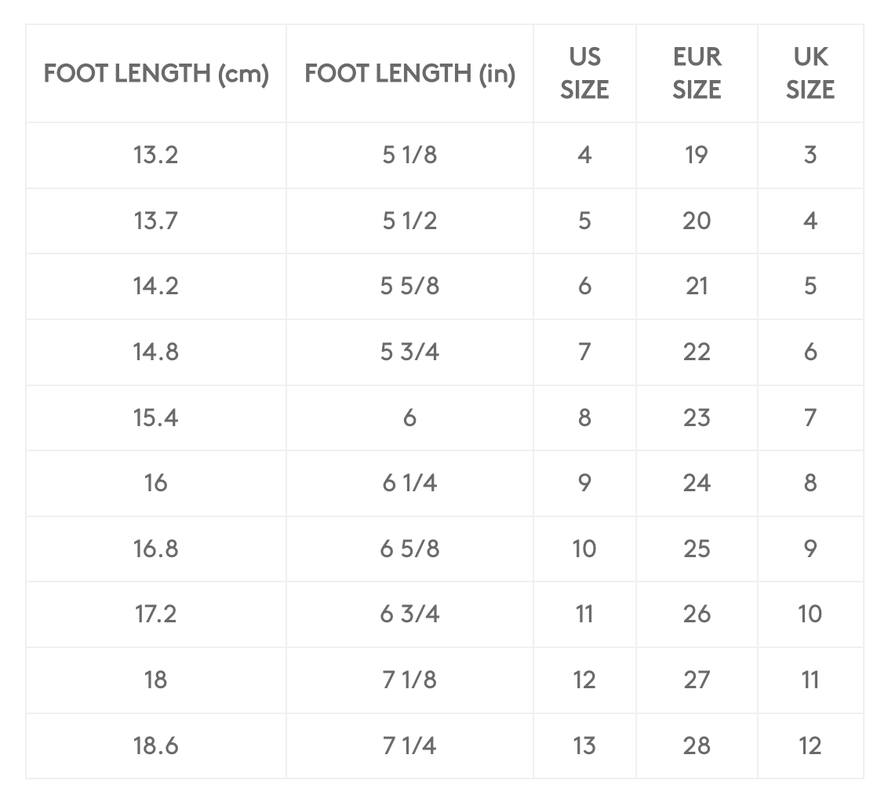Select the 6 5/8 inch cell

pos(409,549)
